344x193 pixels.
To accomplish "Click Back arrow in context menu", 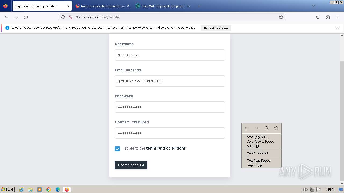I will click(x=247, y=128).
